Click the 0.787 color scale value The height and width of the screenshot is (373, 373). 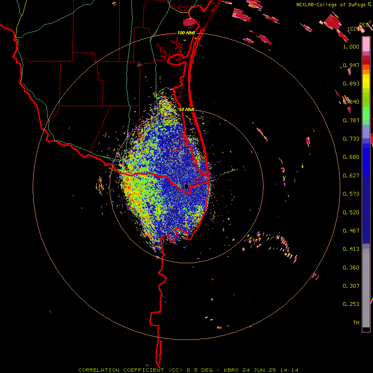[351, 120]
